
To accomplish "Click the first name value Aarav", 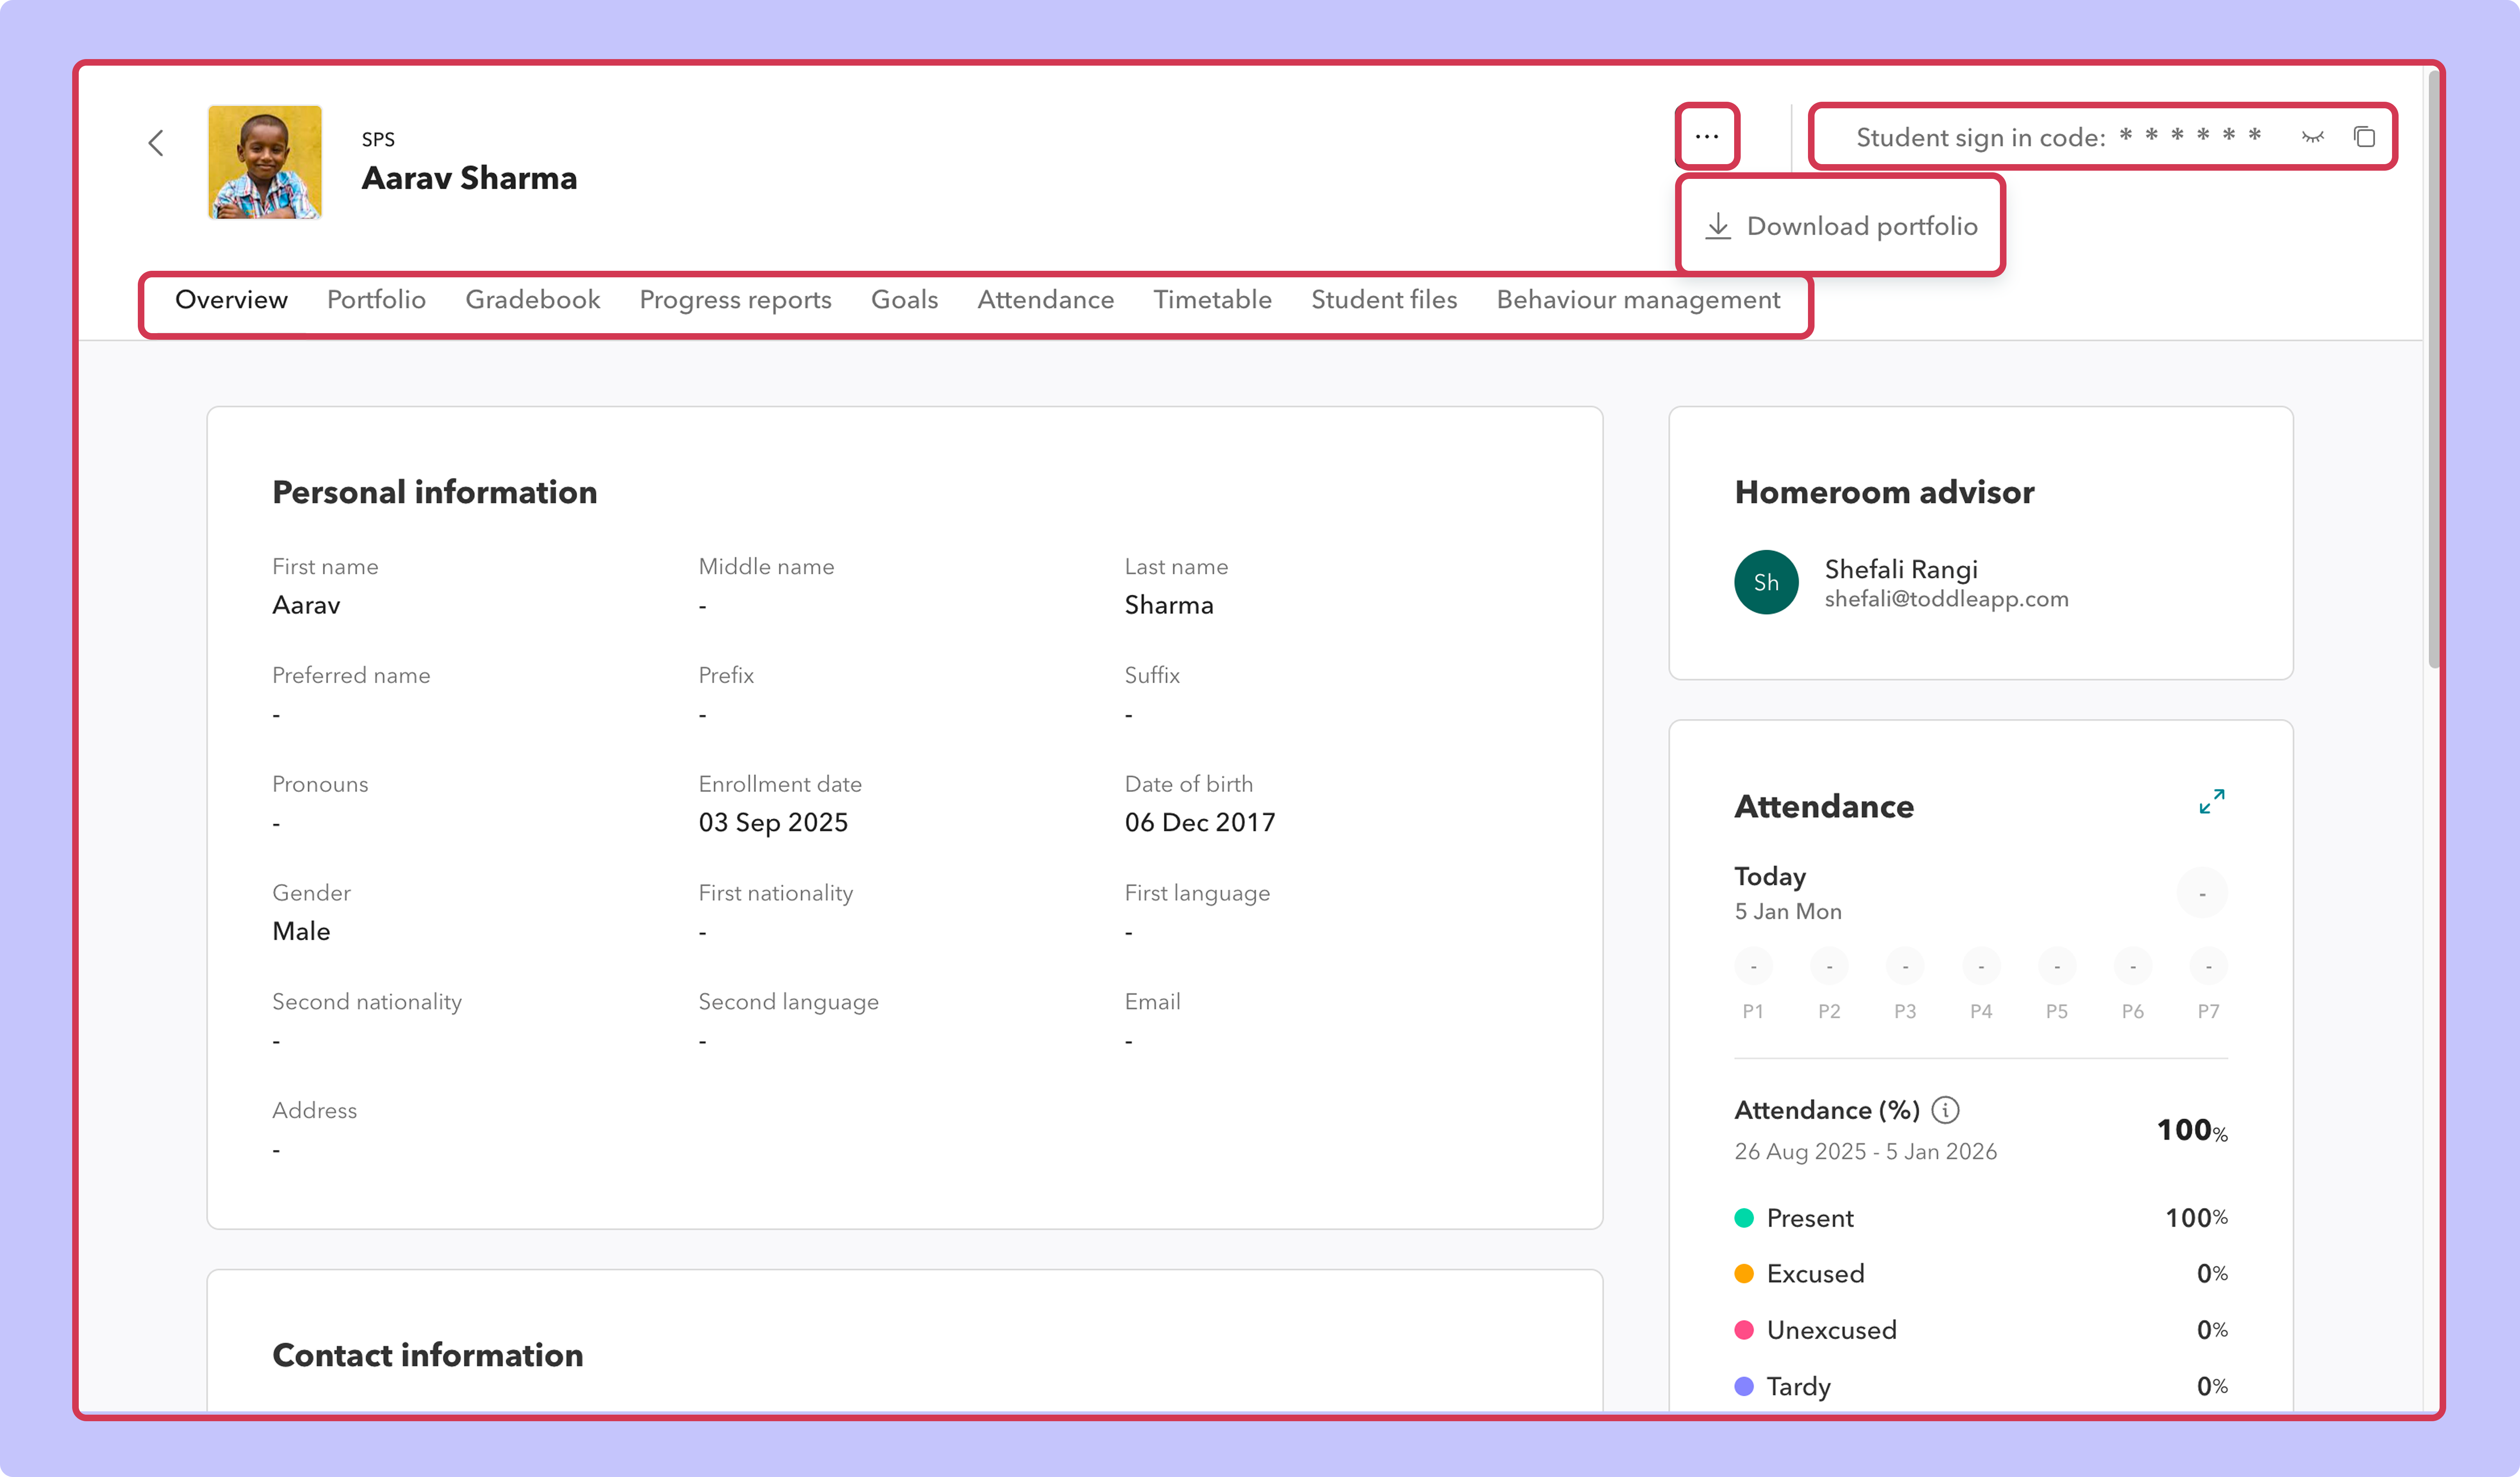I will 306,605.
